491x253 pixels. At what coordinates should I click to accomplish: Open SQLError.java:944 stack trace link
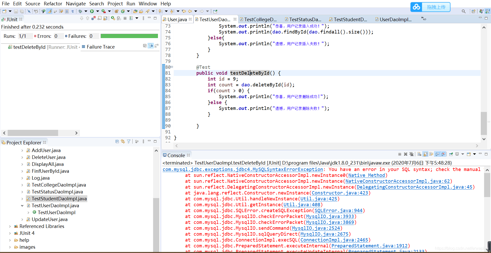pyautogui.click(x=338, y=211)
